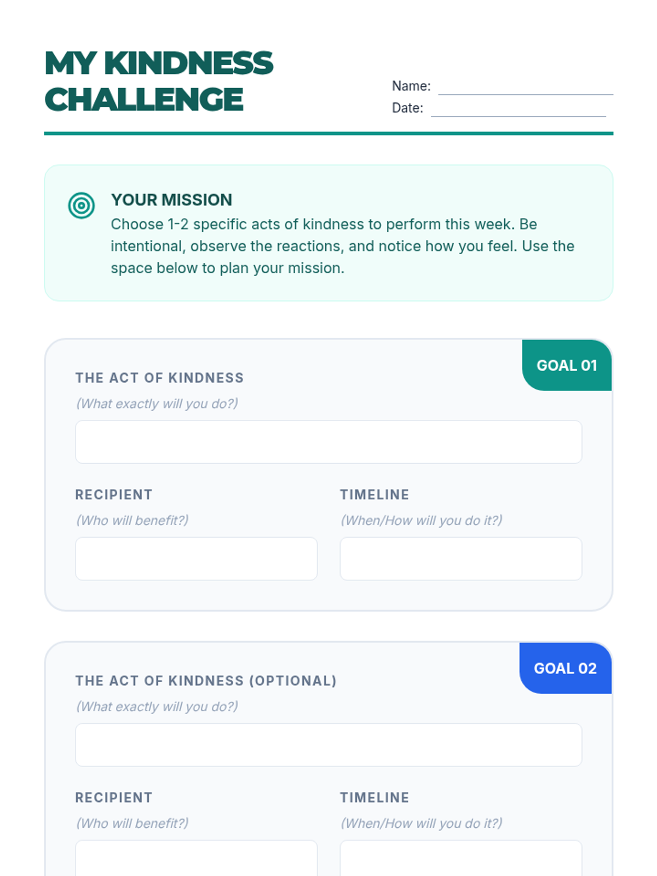Select the Goal 01 Timeline input box
The width and height of the screenshot is (657, 876).
tap(460, 558)
